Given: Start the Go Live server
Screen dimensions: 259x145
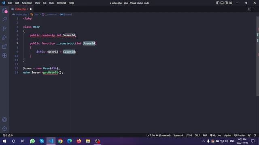Looking at the screenshot, I should 215,135.
